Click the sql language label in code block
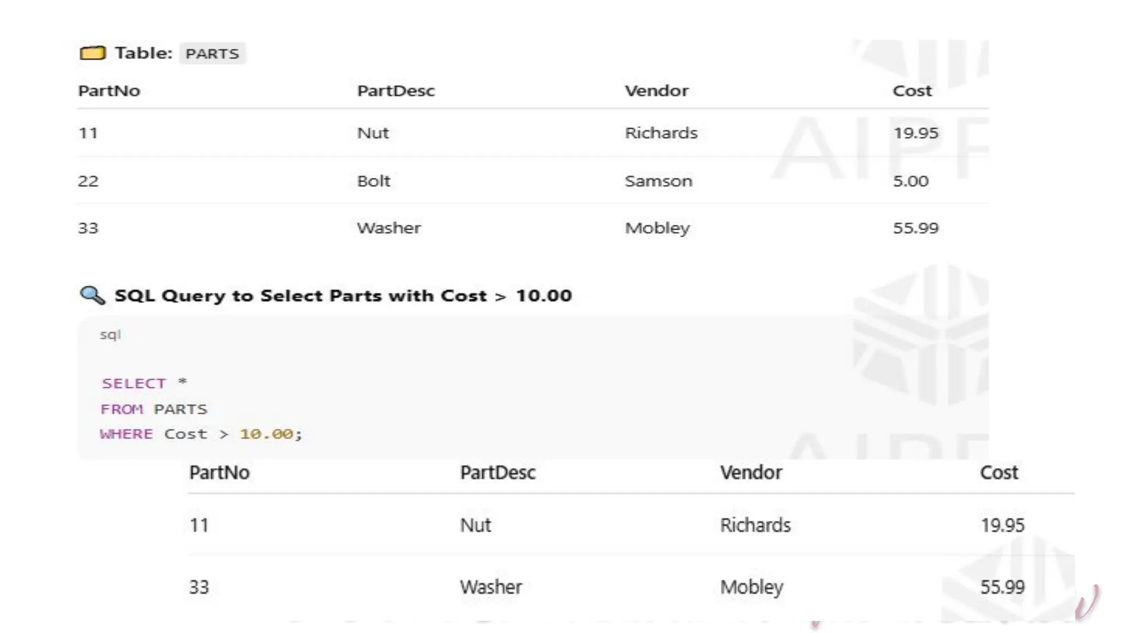 click(x=110, y=335)
